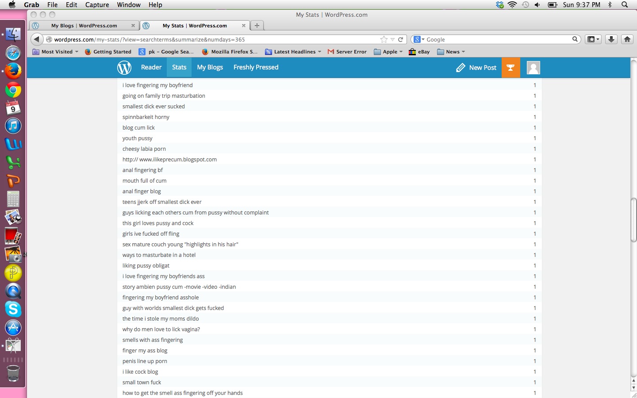637x398 pixels.
Task: Click the user avatar profile icon
Action: tap(533, 68)
